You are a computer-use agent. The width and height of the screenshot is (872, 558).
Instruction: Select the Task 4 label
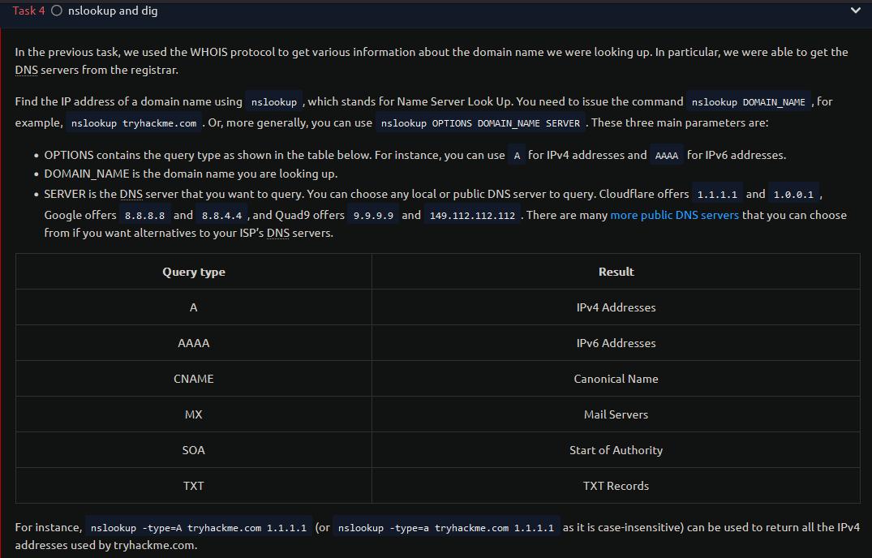click(28, 11)
